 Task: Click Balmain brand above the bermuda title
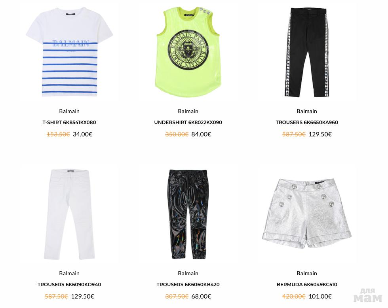coord(307,273)
